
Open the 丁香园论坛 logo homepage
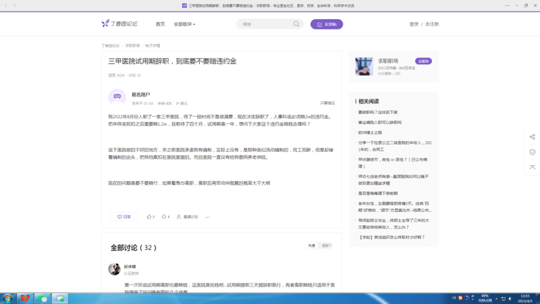(119, 24)
